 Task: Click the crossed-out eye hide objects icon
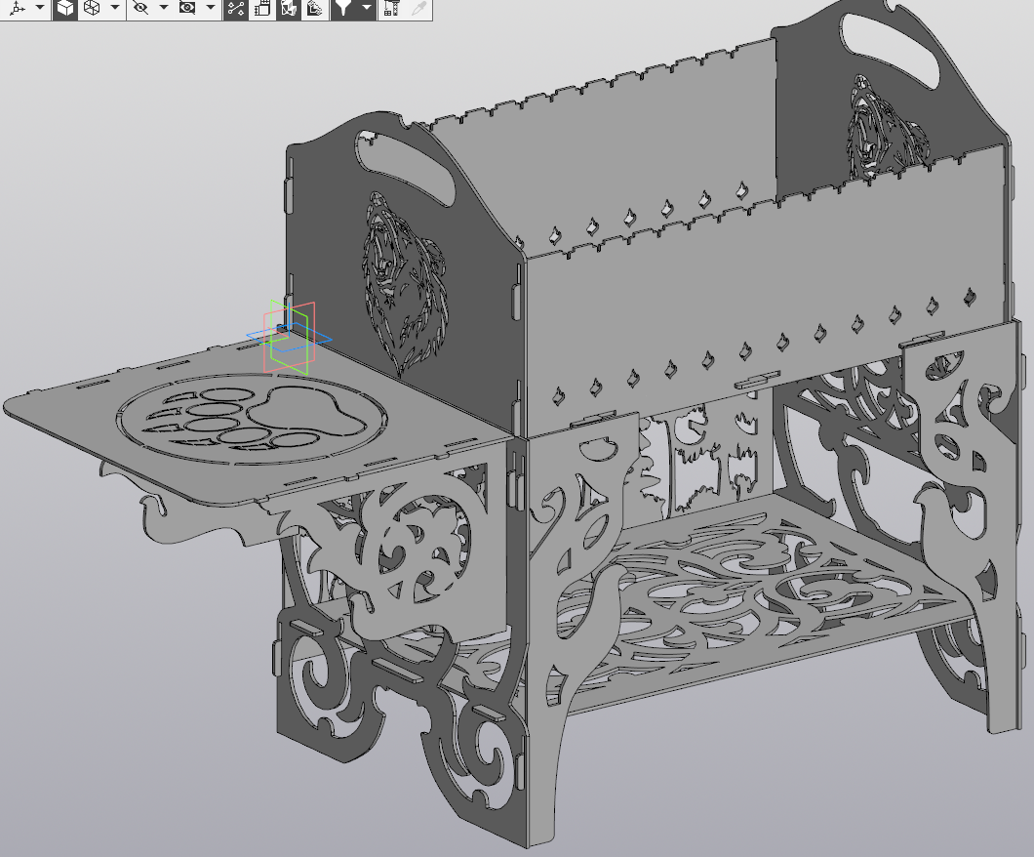pyautogui.click(x=139, y=8)
